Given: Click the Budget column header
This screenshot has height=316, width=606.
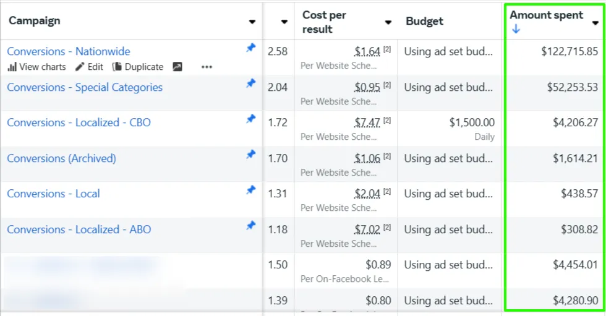Looking at the screenshot, I should 424,21.
